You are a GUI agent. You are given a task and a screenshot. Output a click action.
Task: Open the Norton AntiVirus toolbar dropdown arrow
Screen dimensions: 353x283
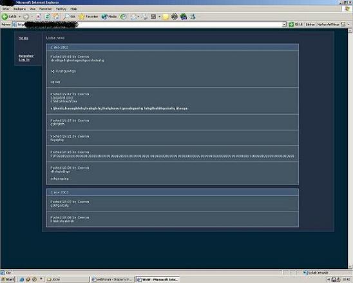[x=348, y=24]
